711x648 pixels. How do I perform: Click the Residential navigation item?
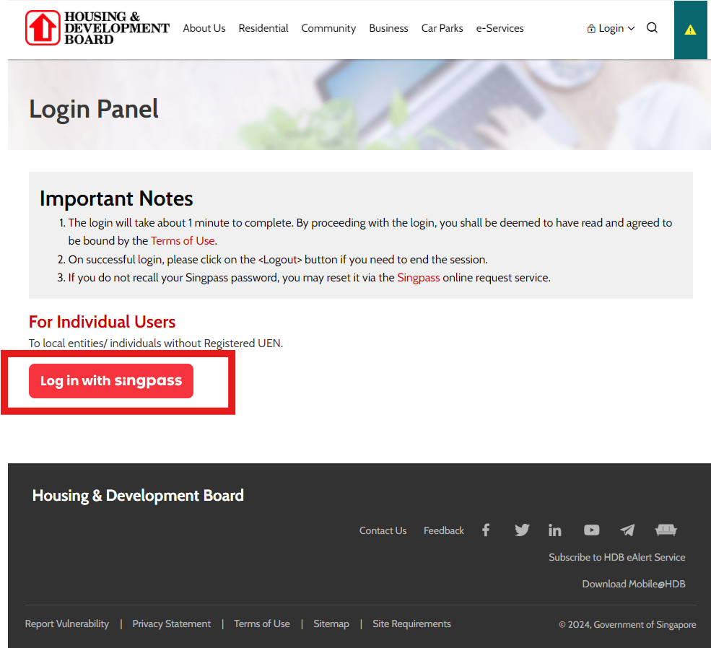(263, 28)
